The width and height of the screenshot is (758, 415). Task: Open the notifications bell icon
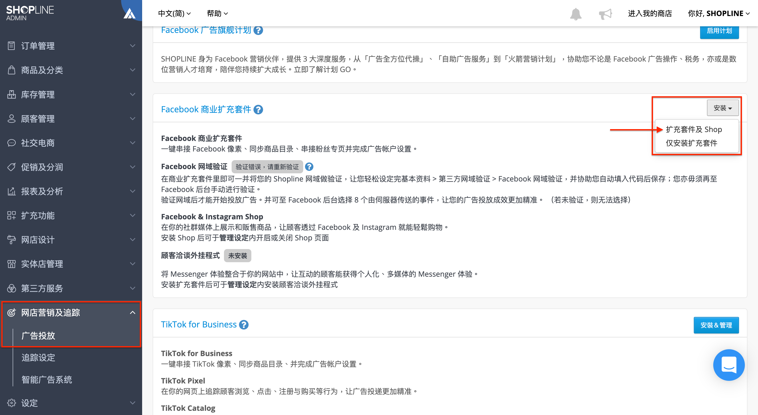pyautogui.click(x=576, y=14)
